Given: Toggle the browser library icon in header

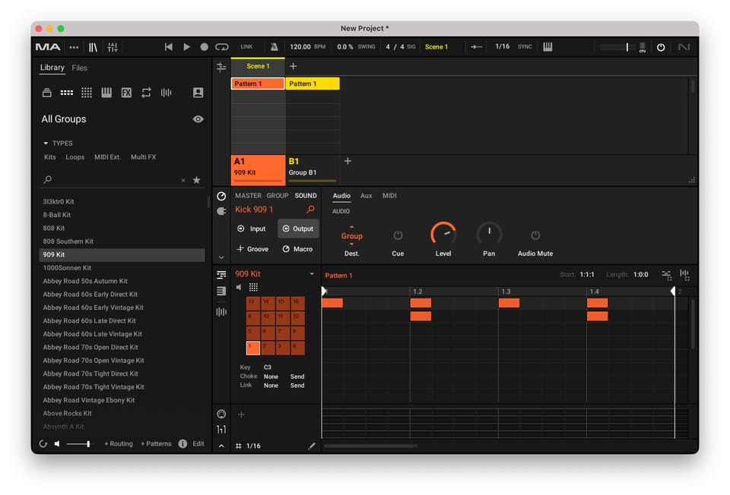Looking at the screenshot, I should [93, 47].
